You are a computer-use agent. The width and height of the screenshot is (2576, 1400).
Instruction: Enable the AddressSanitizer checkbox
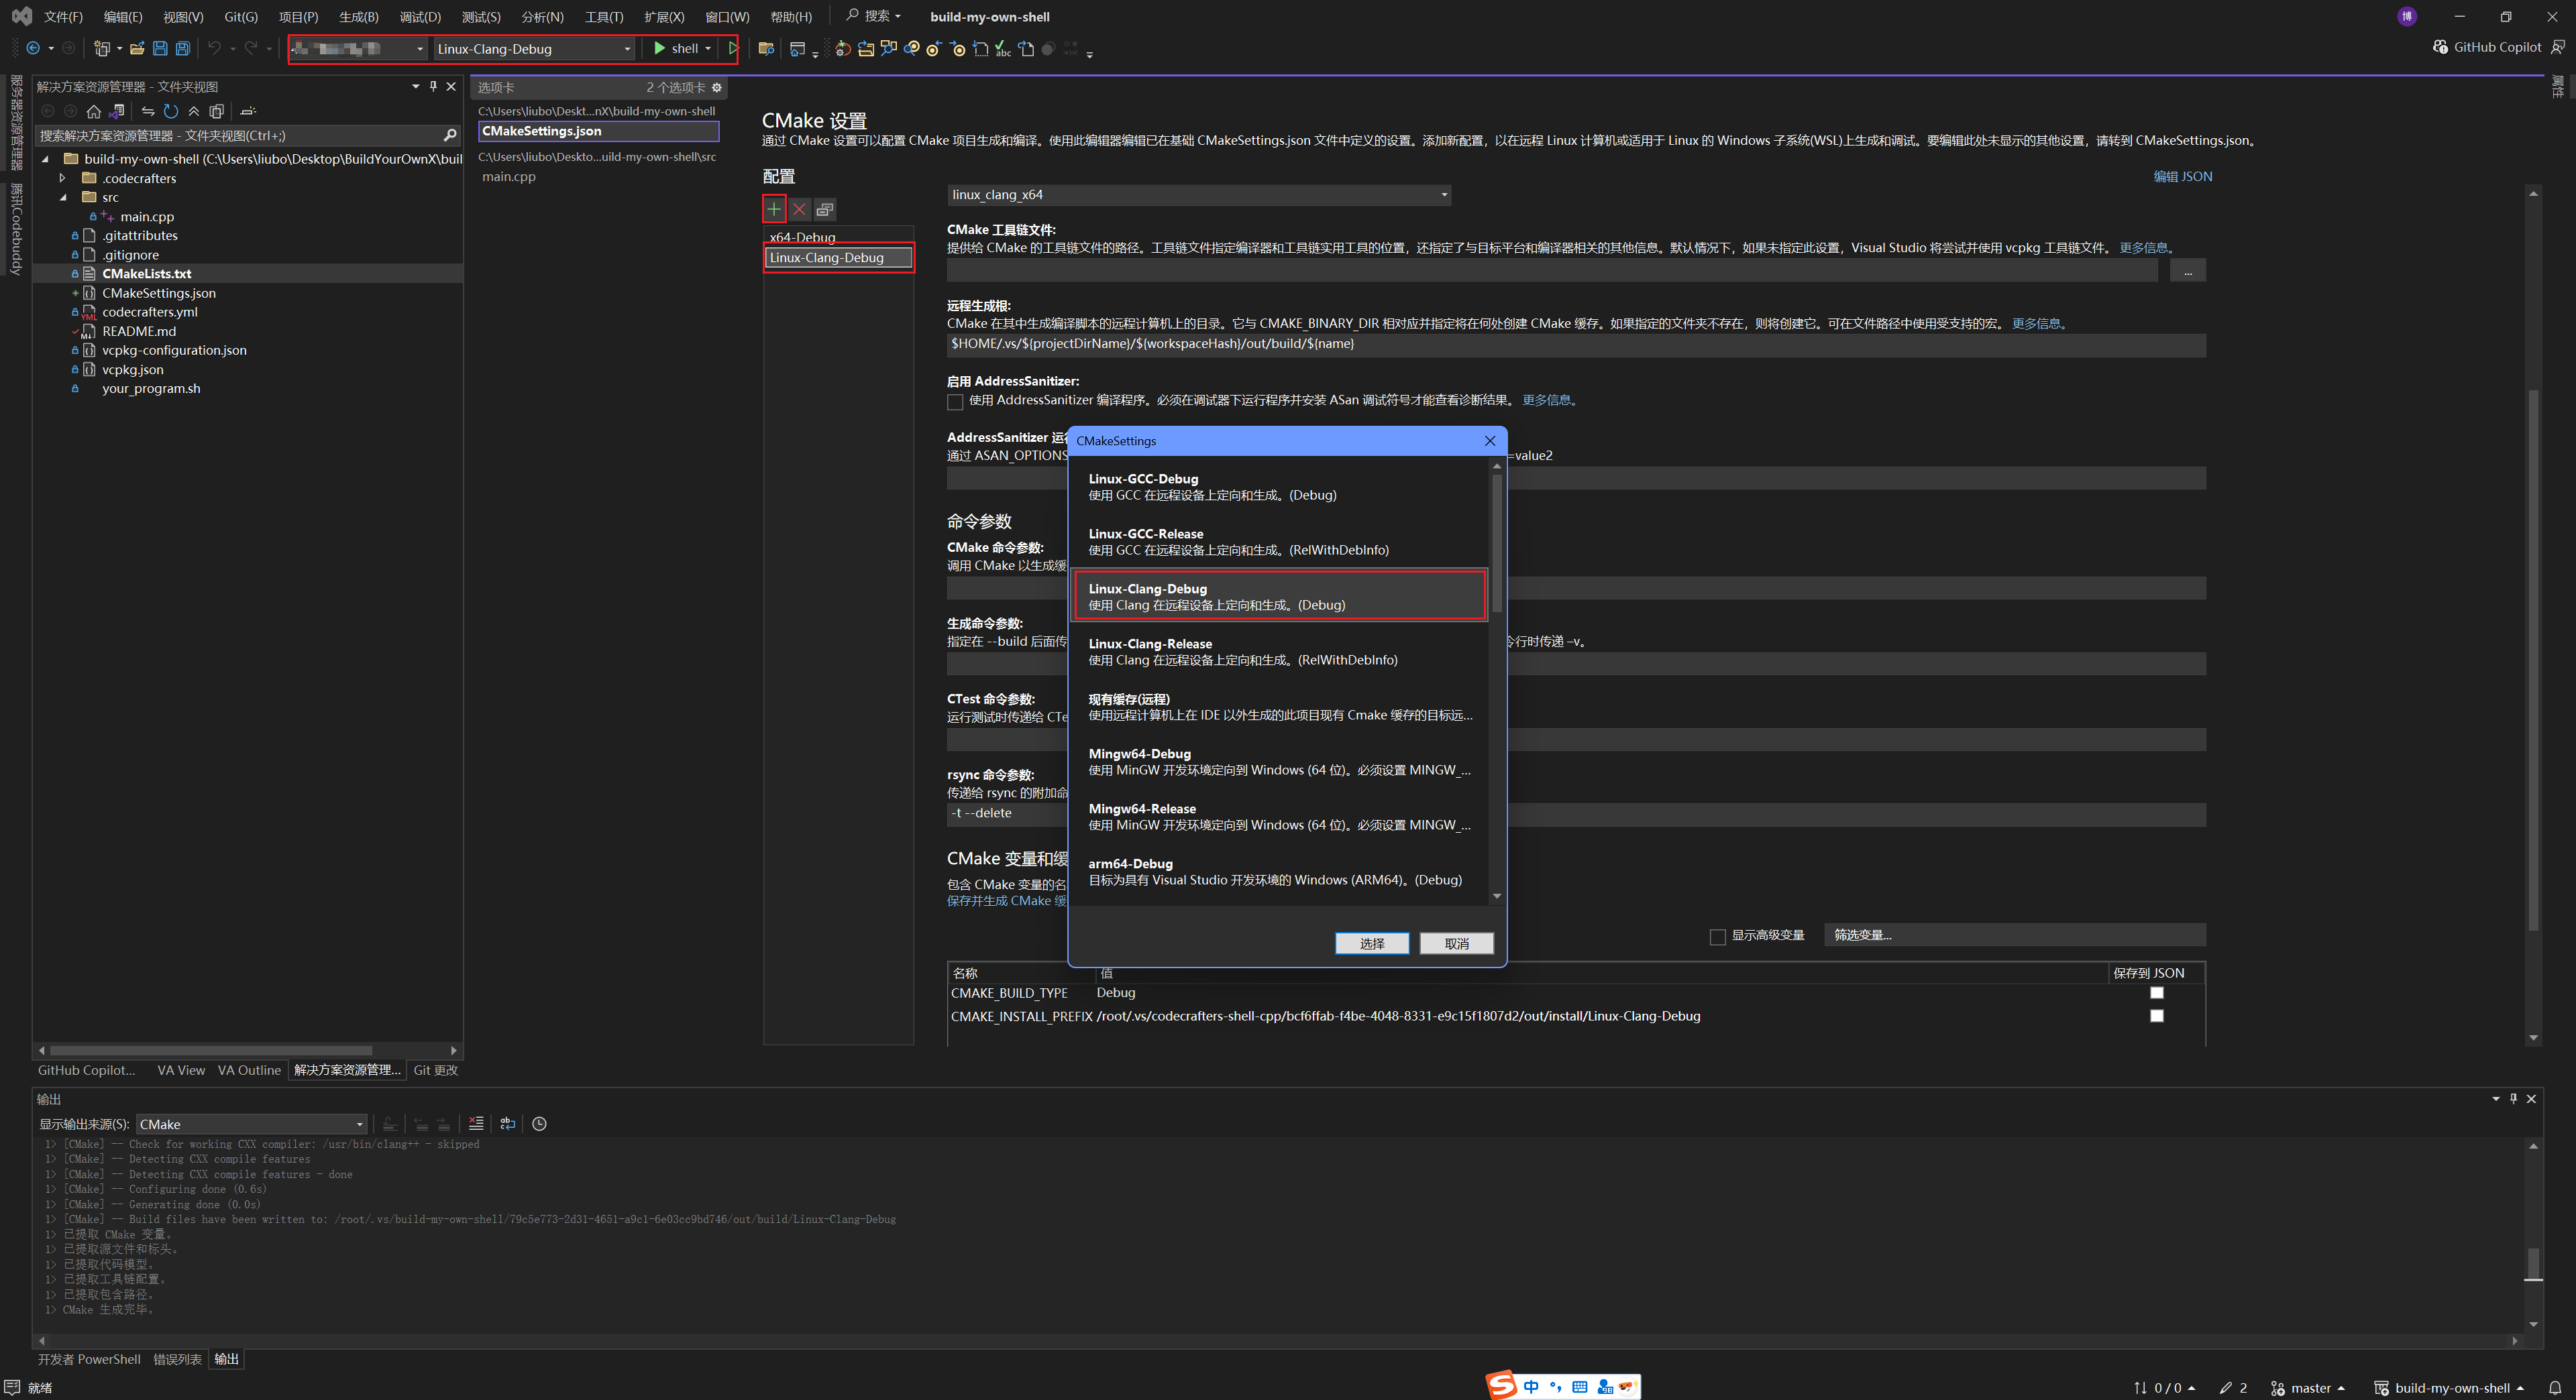[955, 402]
